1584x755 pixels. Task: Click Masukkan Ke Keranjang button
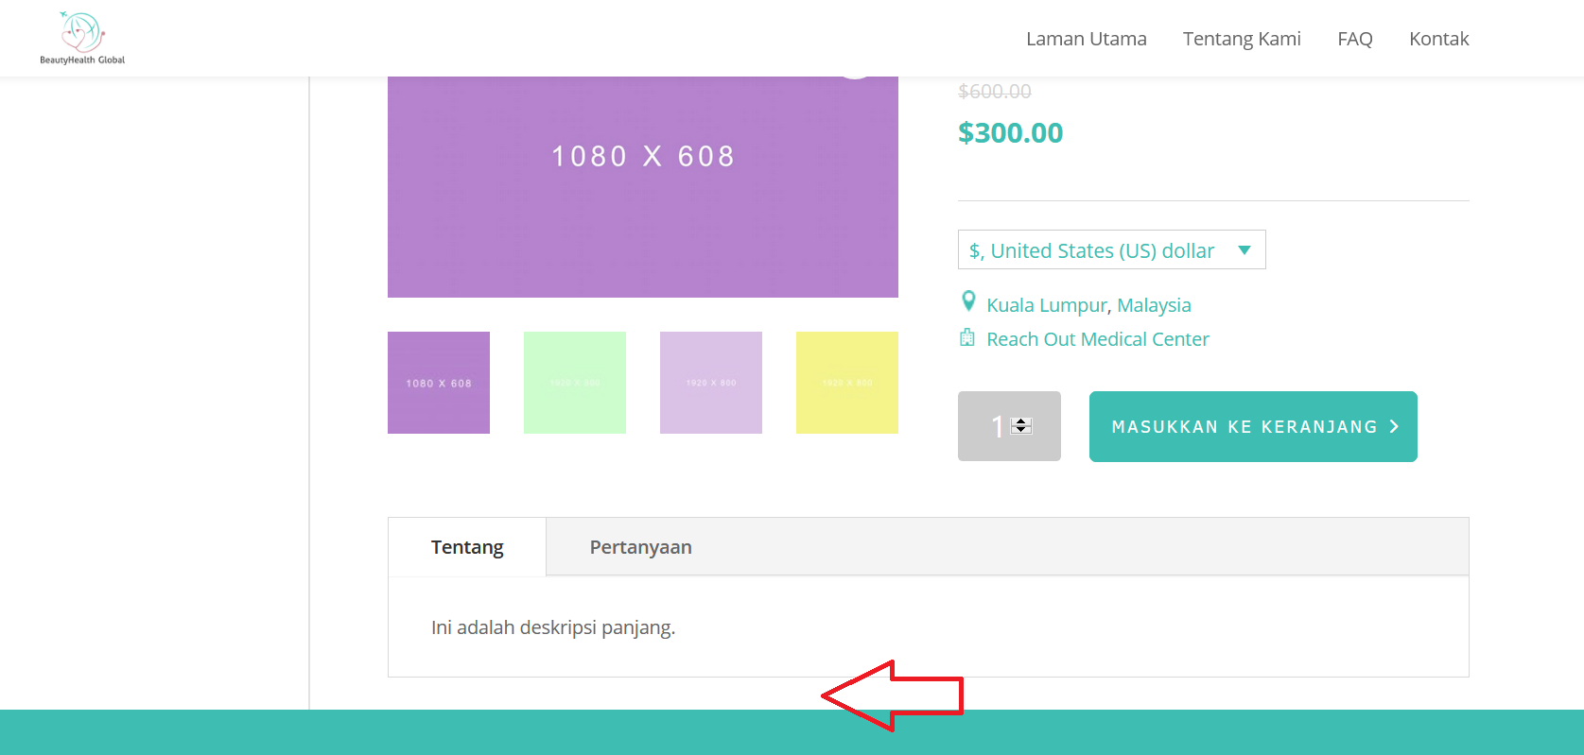[x=1253, y=426]
